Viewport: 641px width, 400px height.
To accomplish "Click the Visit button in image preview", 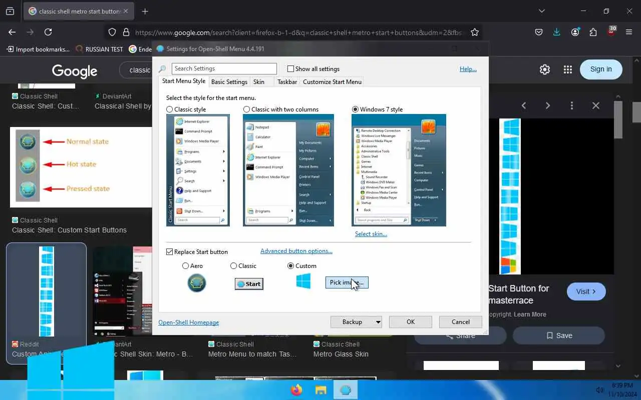I will [x=586, y=291].
